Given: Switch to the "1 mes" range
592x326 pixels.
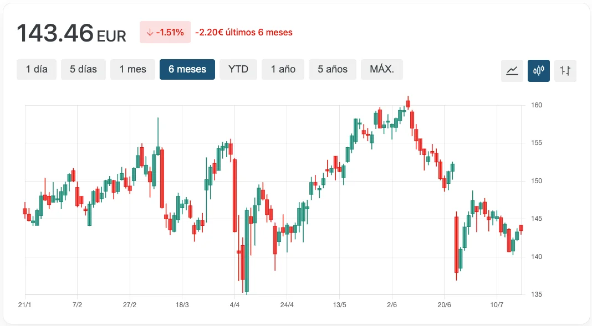Looking at the screenshot, I should point(132,69).
